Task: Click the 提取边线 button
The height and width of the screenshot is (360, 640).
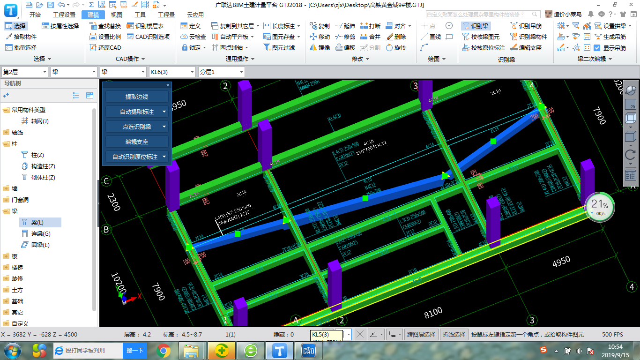Action: 137,97
